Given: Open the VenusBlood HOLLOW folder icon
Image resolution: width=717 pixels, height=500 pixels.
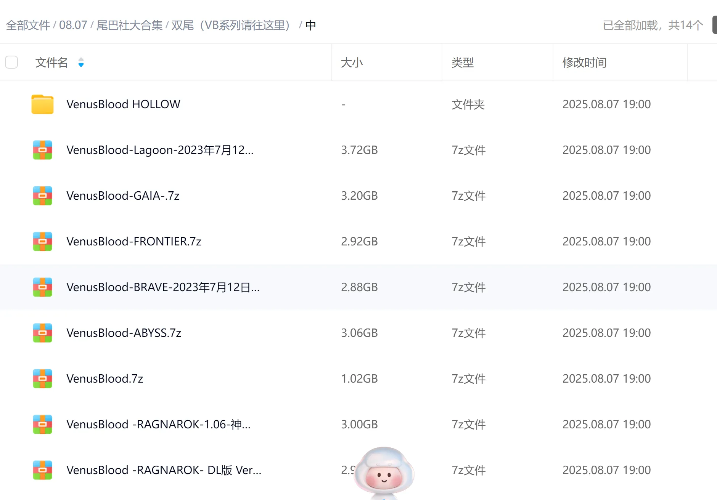Looking at the screenshot, I should click(x=42, y=104).
